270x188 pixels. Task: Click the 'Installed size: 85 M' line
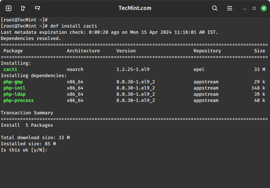(28, 144)
